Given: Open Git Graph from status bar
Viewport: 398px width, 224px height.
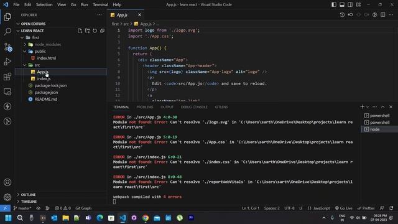Looking at the screenshot, I should (x=83, y=208).
